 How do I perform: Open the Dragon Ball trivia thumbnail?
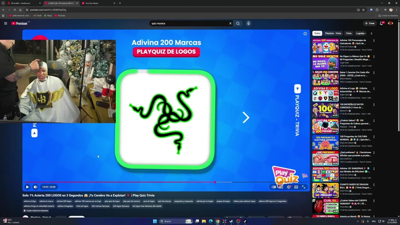(325, 190)
